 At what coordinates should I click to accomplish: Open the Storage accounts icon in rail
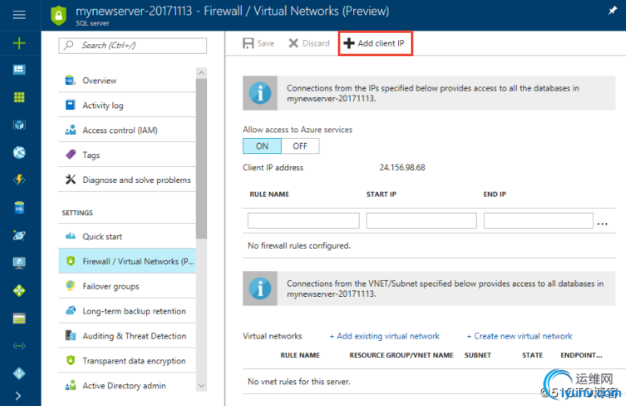coord(19,319)
